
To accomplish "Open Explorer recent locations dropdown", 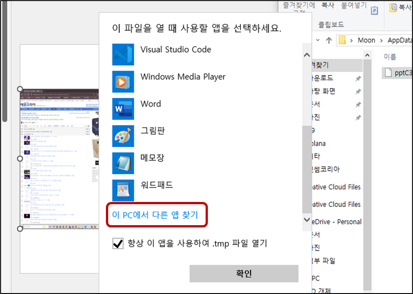I will 318,40.
